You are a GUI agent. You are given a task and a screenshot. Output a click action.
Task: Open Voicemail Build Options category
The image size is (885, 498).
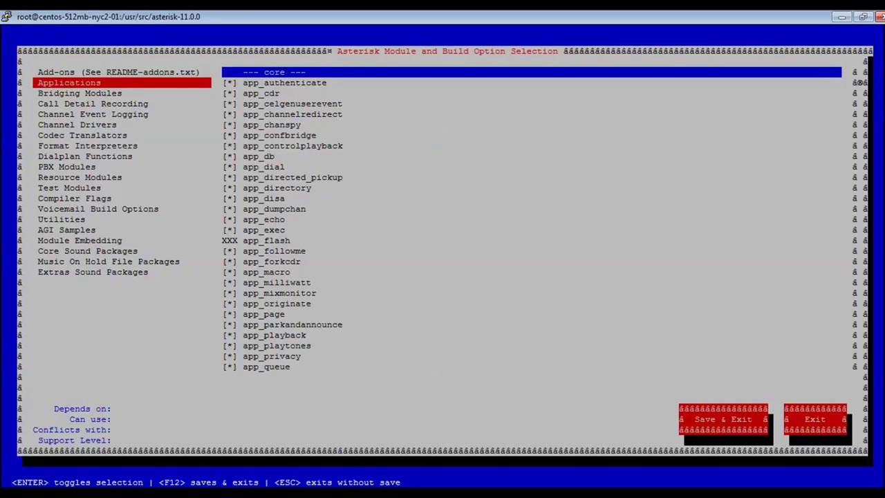pos(98,209)
